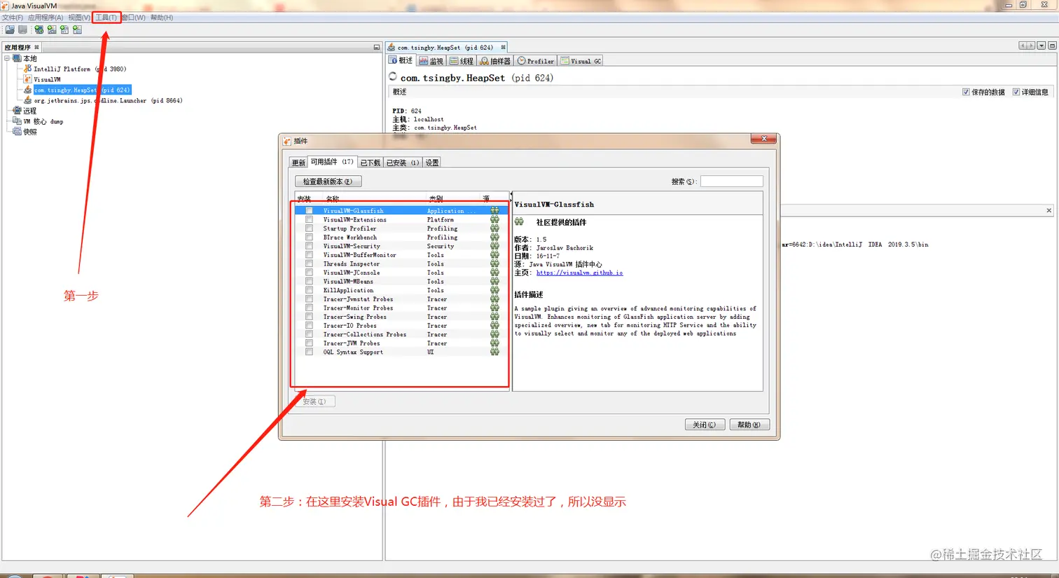Switch to the 设置 tab
This screenshot has width=1059, height=578.
(x=432, y=163)
